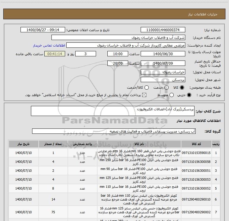The width and height of the screenshot is (229, 221).
Task: Click product code 0971290400290002
Action: pos(196,212)
